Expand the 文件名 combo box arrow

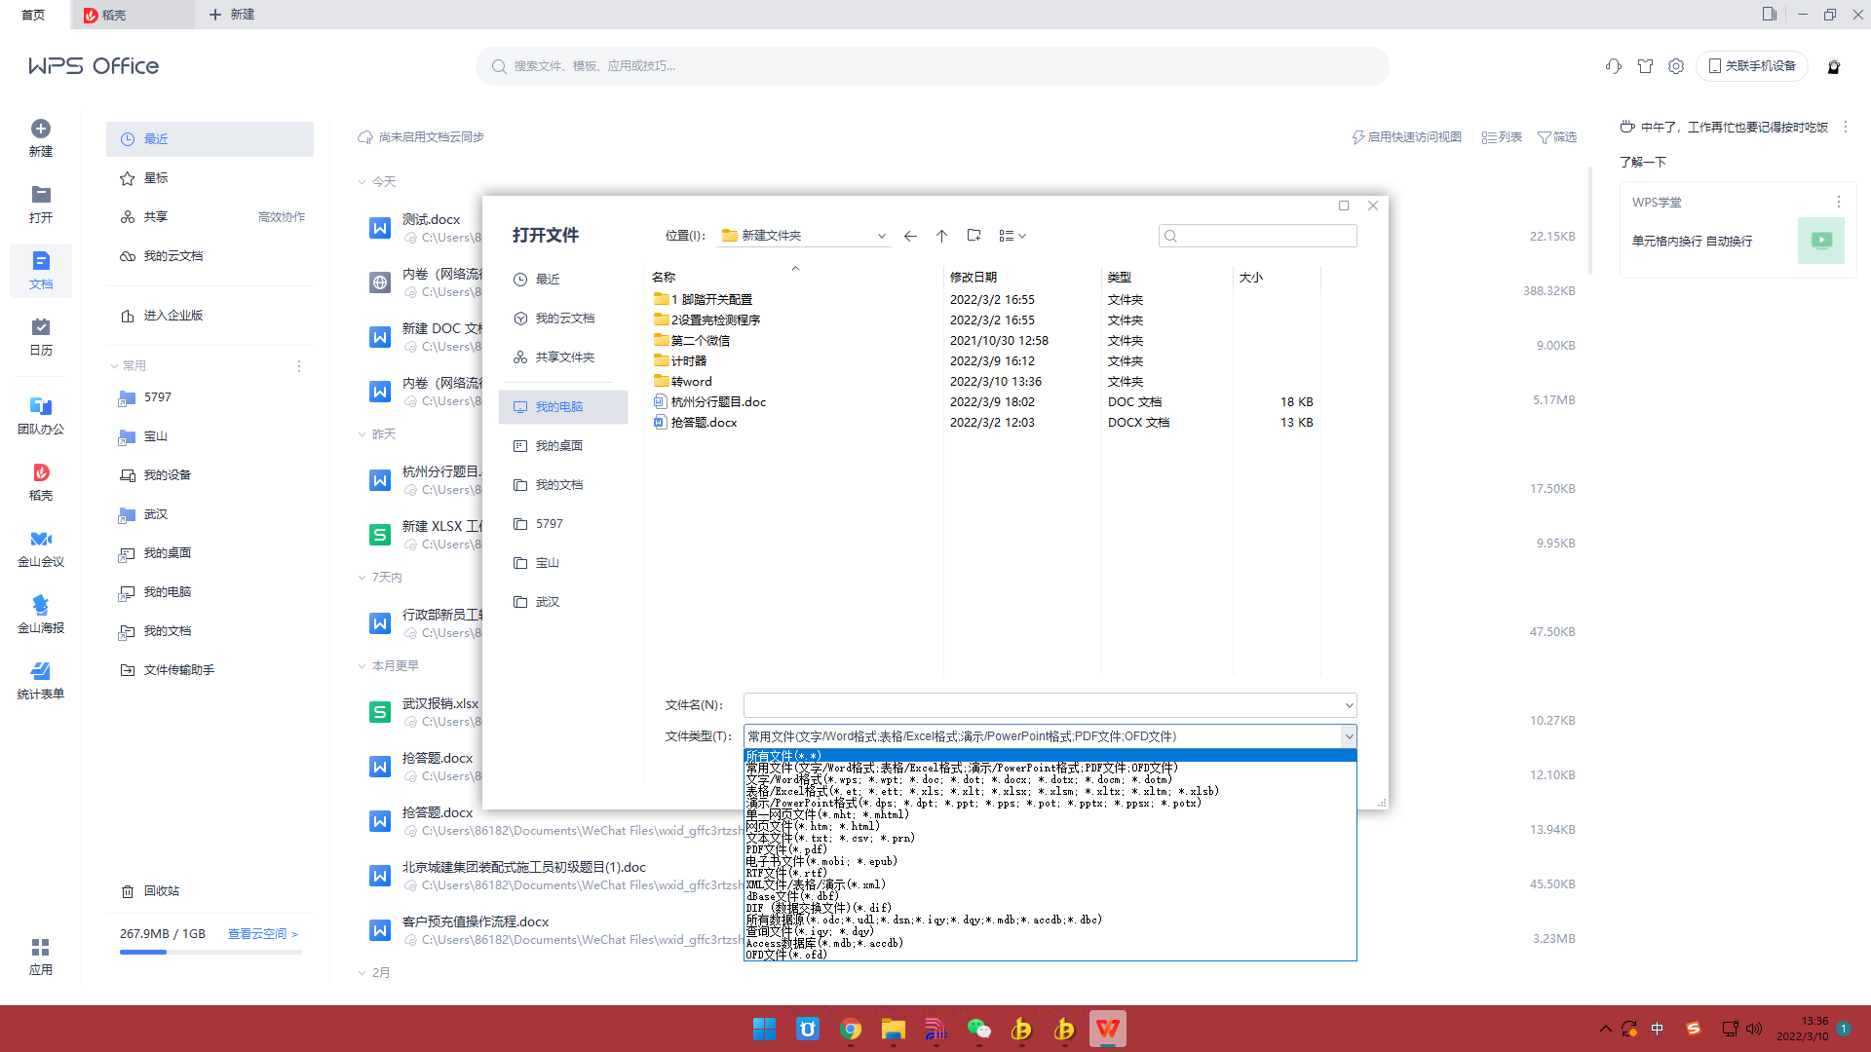click(x=1349, y=705)
